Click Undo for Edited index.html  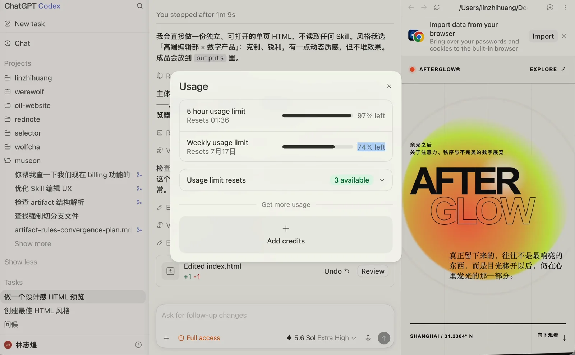[x=337, y=271]
